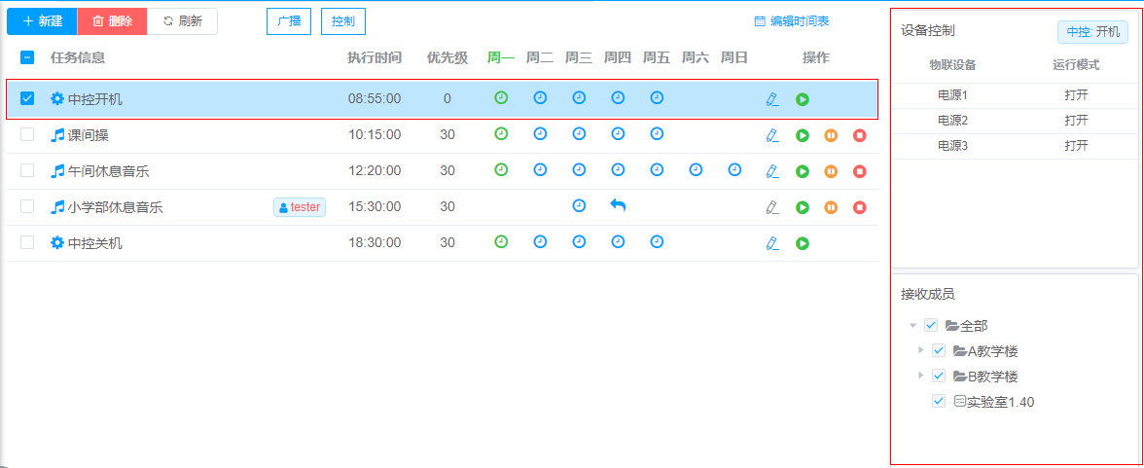This screenshot has height=468, width=1144.
Task: Collapse the 全部 tree node
Action: click(x=912, y=325)
